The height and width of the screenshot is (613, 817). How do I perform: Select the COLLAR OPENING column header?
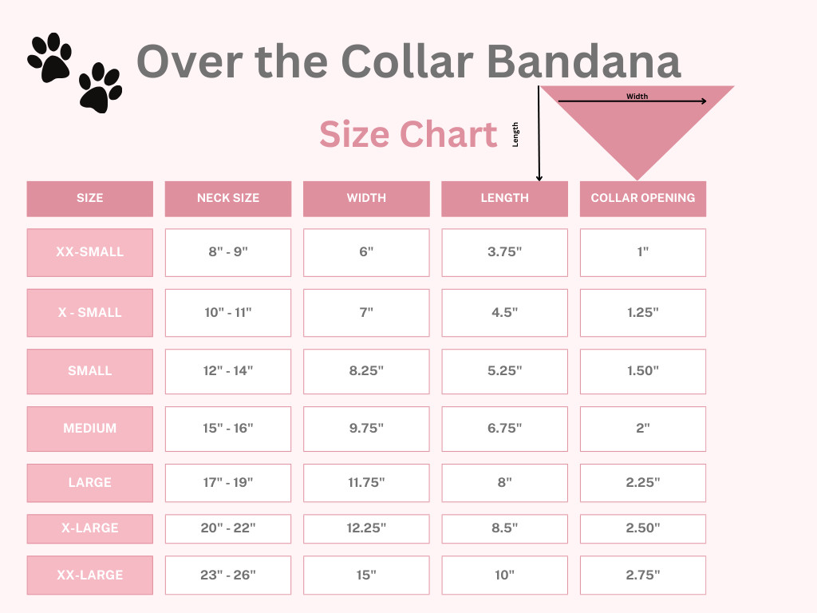click(643, 199)
